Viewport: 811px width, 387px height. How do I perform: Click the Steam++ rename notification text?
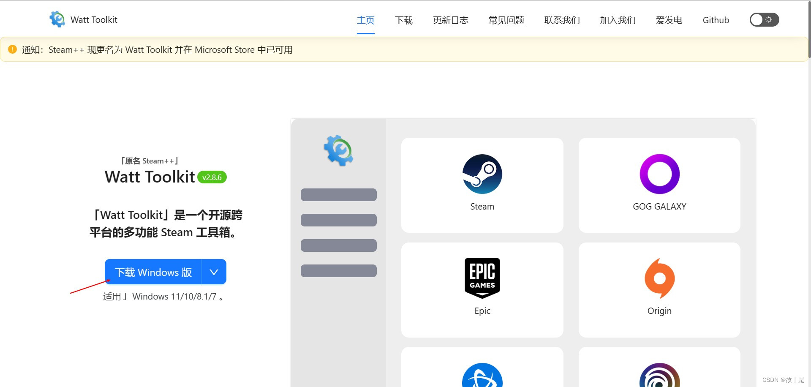[x=157, y=50]
